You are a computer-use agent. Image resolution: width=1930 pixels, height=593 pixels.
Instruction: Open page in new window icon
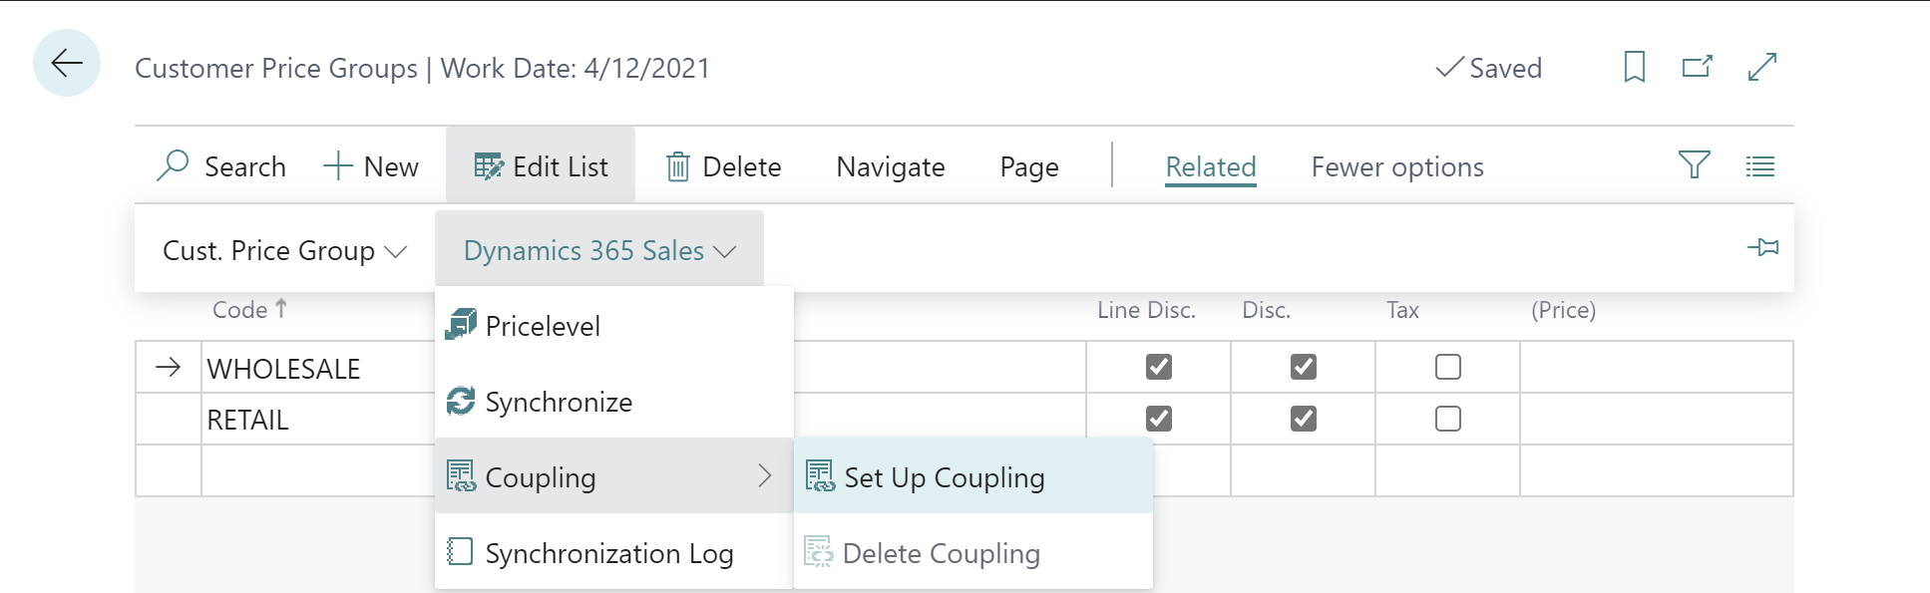tap(1697, 67)
